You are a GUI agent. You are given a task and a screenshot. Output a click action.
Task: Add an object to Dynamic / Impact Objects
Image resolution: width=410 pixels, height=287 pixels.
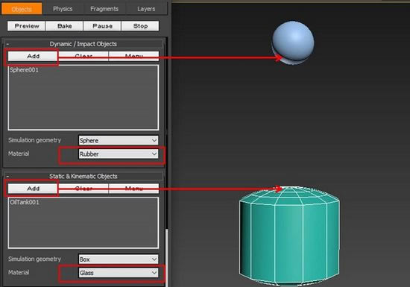(33, 56)
